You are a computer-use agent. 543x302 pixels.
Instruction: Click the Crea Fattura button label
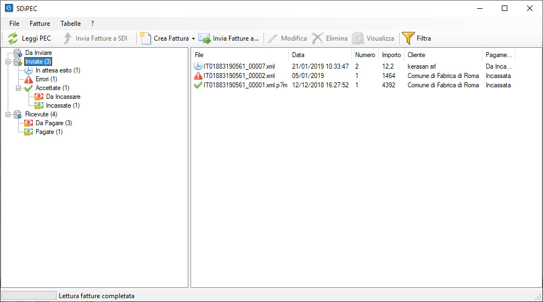point(171,38)
